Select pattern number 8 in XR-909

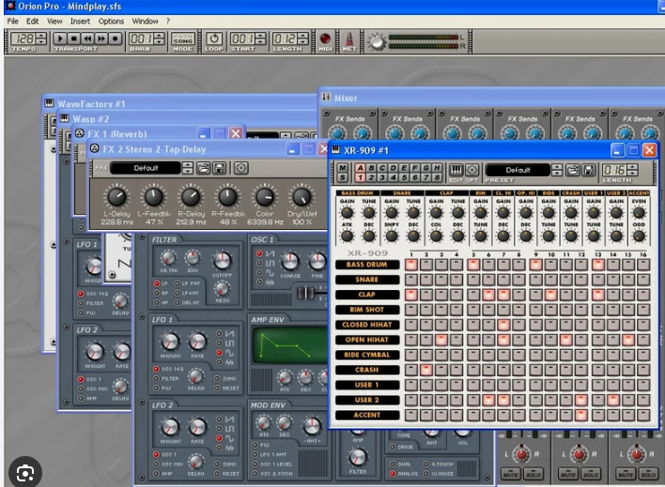click(438, 177)
